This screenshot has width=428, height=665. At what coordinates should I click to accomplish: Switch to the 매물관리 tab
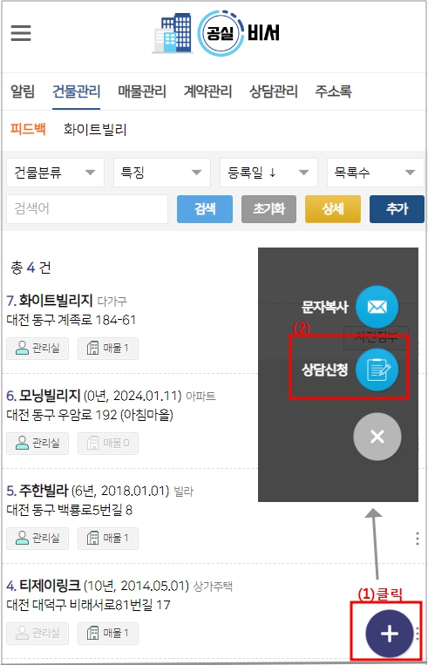(142, 92)
